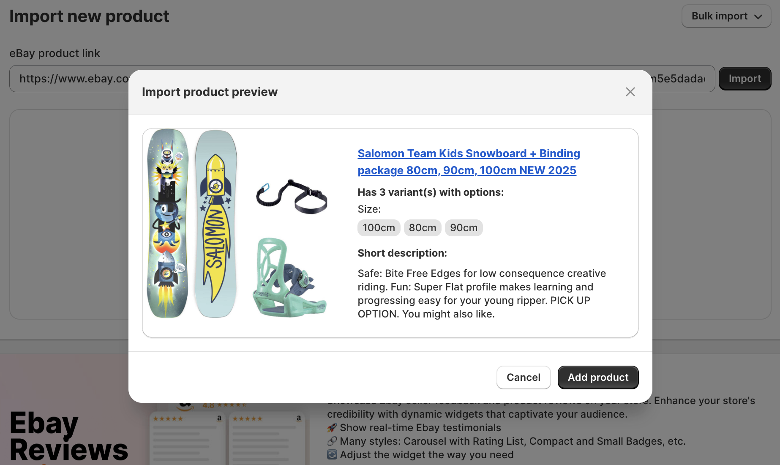
Task: Click Add product to confirm import
Action: [x=597, y=377]
